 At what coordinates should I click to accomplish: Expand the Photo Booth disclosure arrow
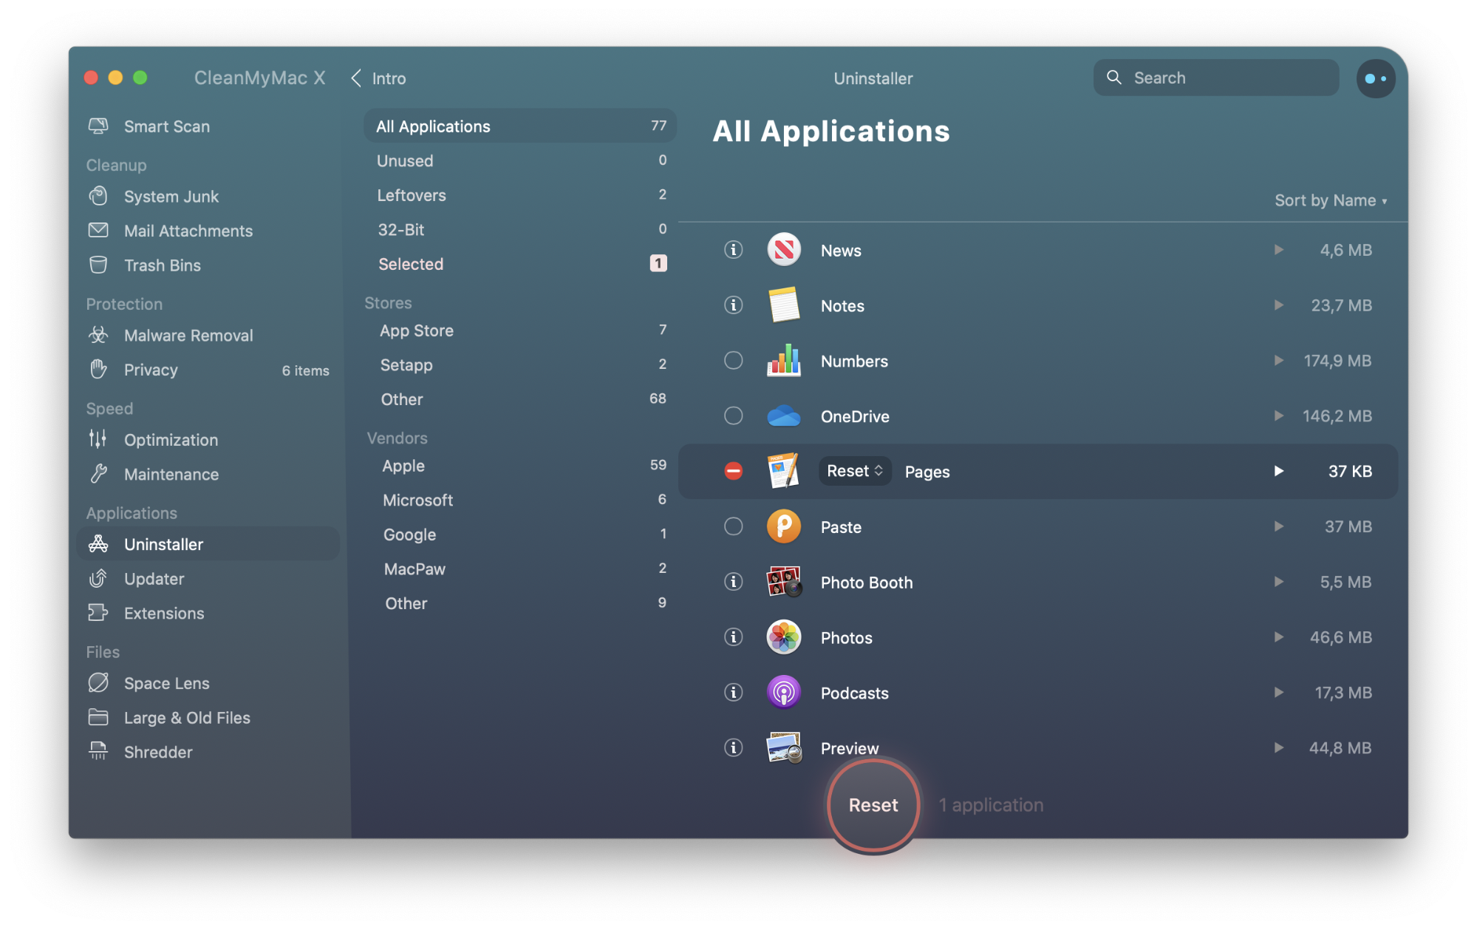(x=1278, y=582)
